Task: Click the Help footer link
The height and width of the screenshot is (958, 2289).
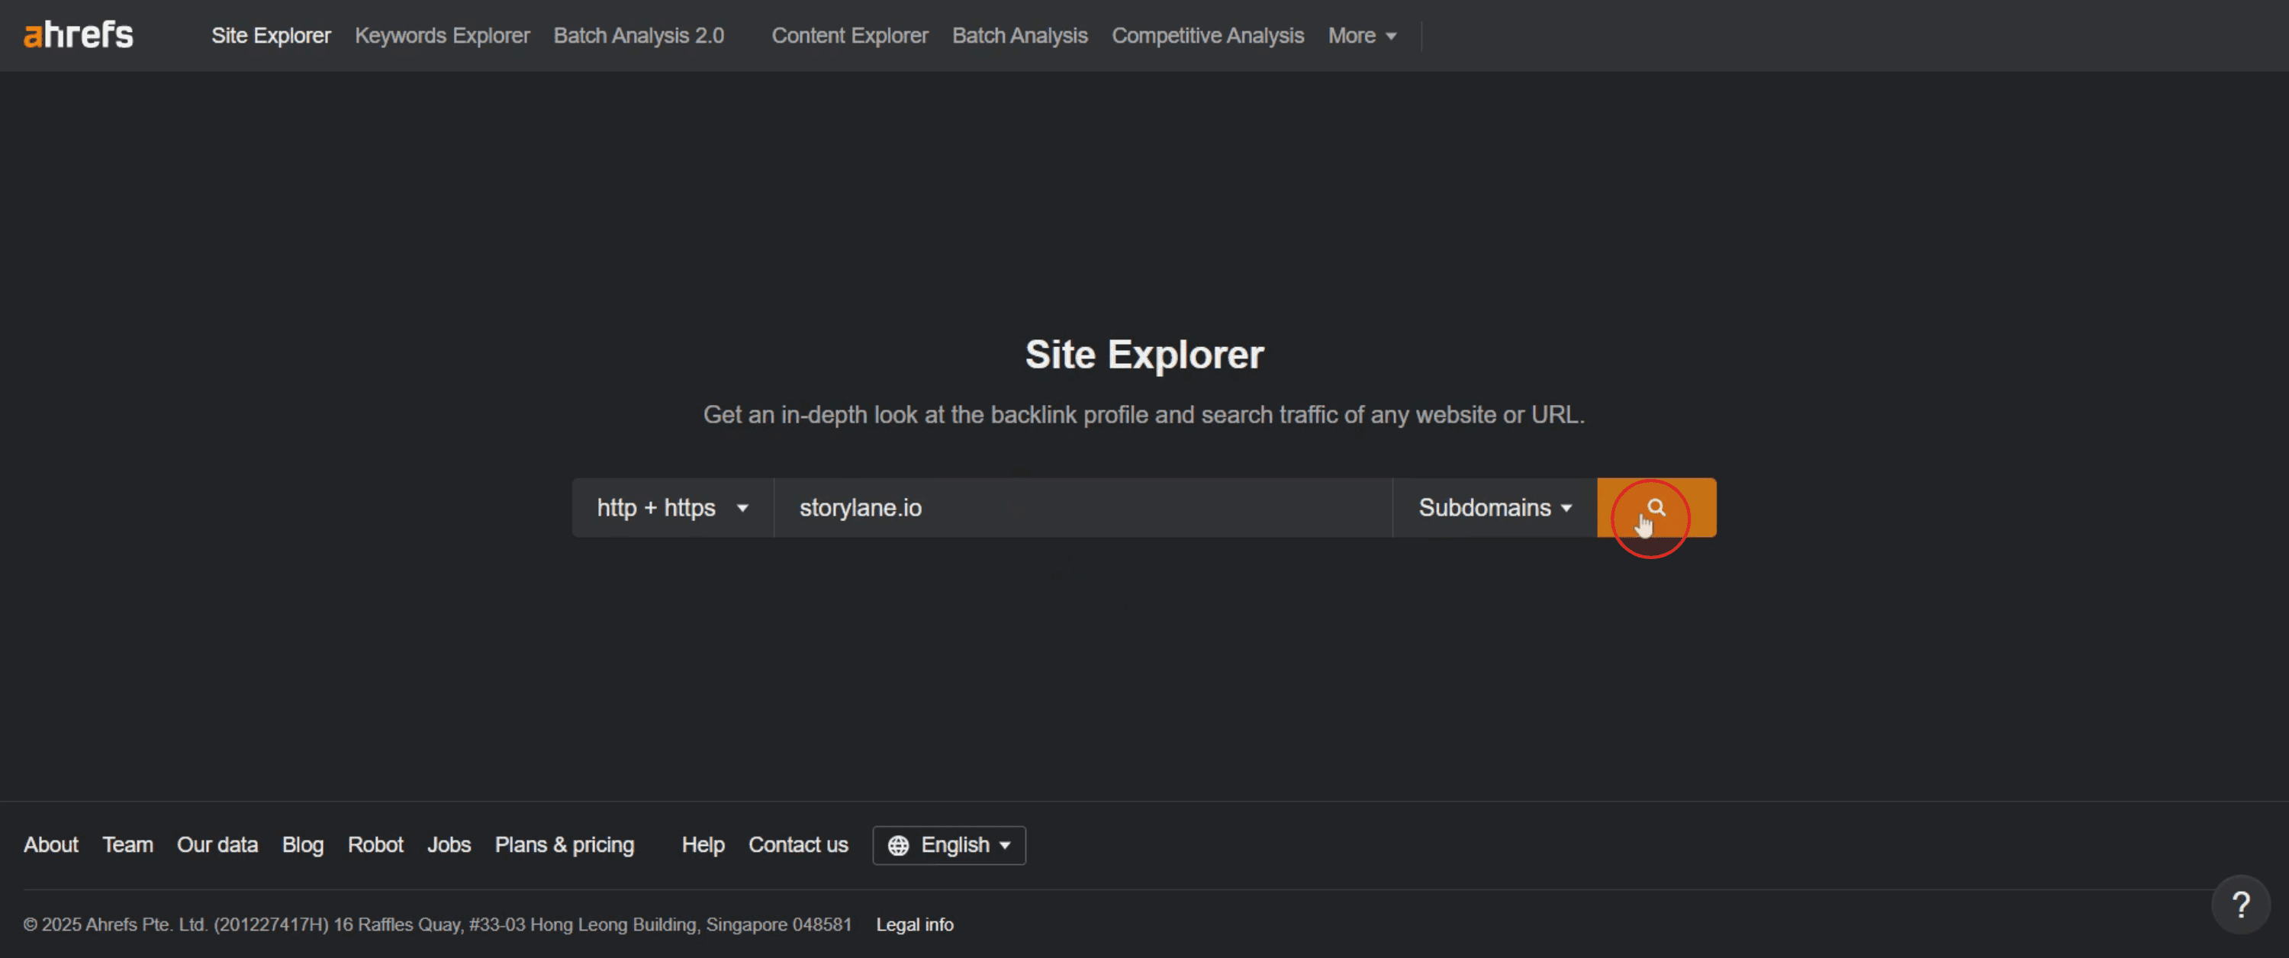Action: (x=703, y=845)
